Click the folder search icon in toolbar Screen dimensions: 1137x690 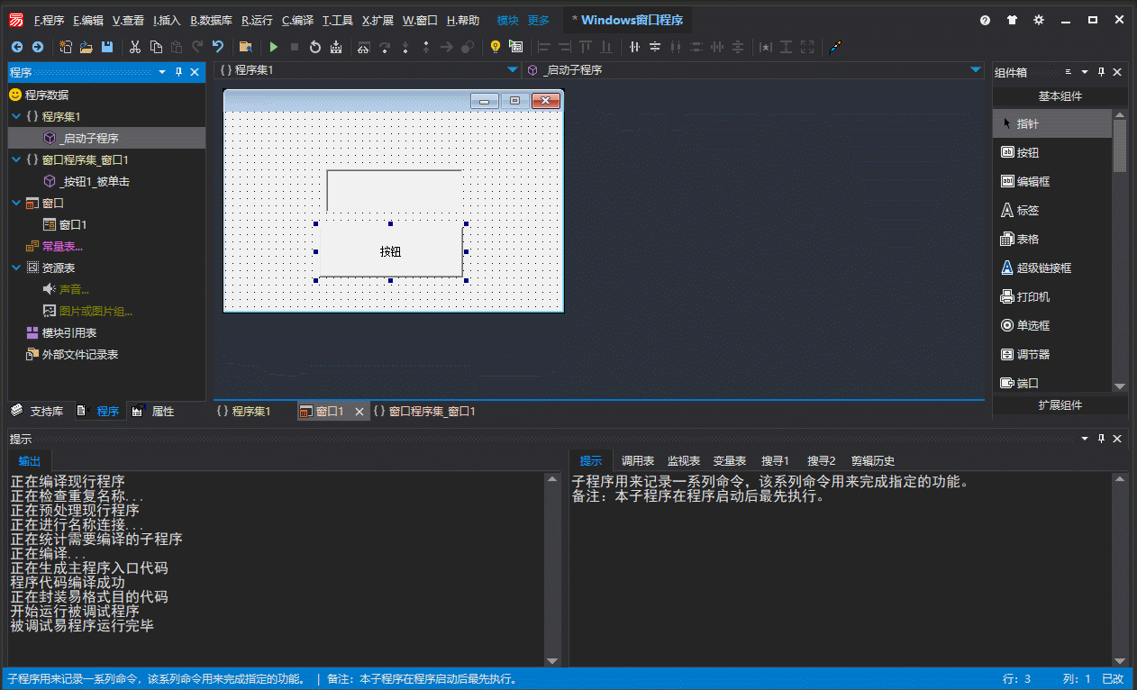tap(245, 47)
